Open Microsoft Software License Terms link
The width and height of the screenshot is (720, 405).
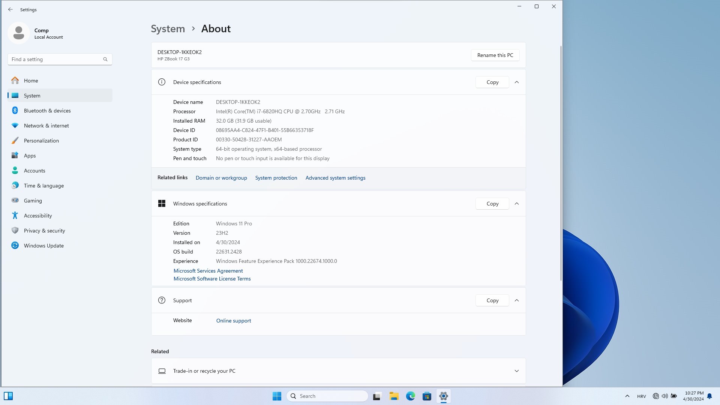[x=212, y=279]
